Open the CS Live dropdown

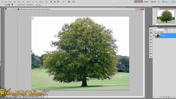tap(166, 2)
